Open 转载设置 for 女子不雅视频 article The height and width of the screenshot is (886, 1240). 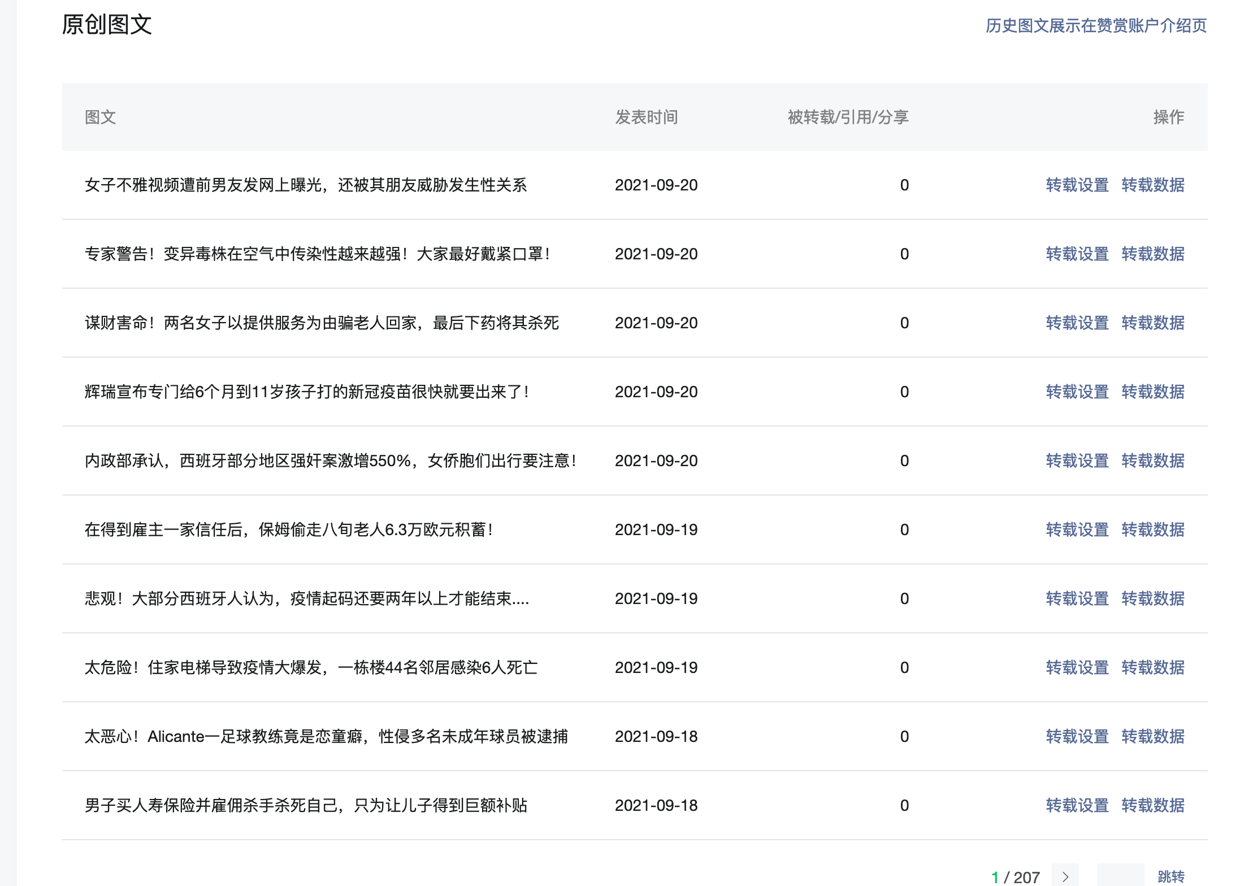1077,185
